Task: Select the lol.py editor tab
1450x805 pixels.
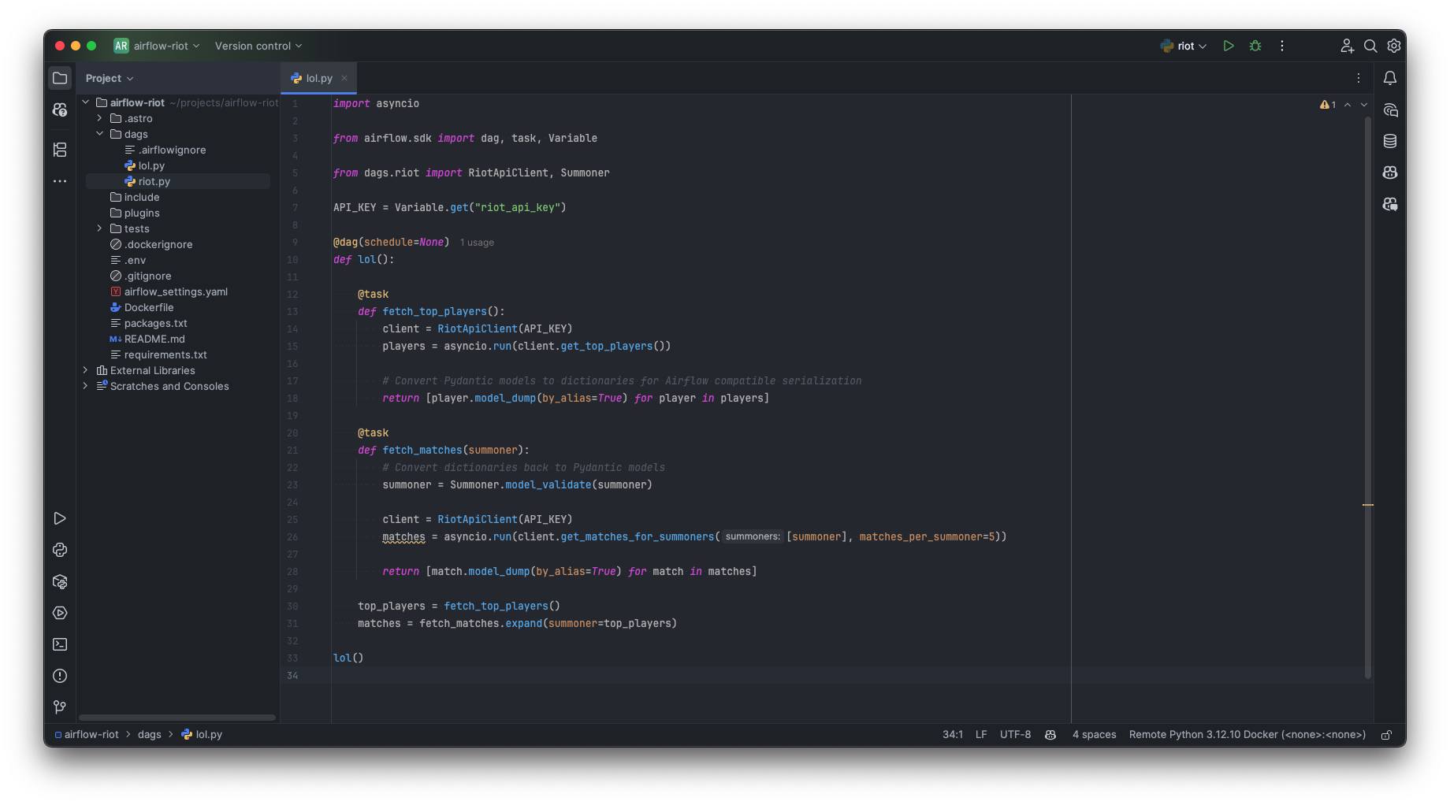Action: [318, 79]
